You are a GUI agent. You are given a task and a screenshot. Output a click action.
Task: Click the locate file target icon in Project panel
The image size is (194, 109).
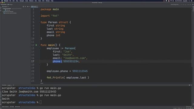tap(23, 7)
